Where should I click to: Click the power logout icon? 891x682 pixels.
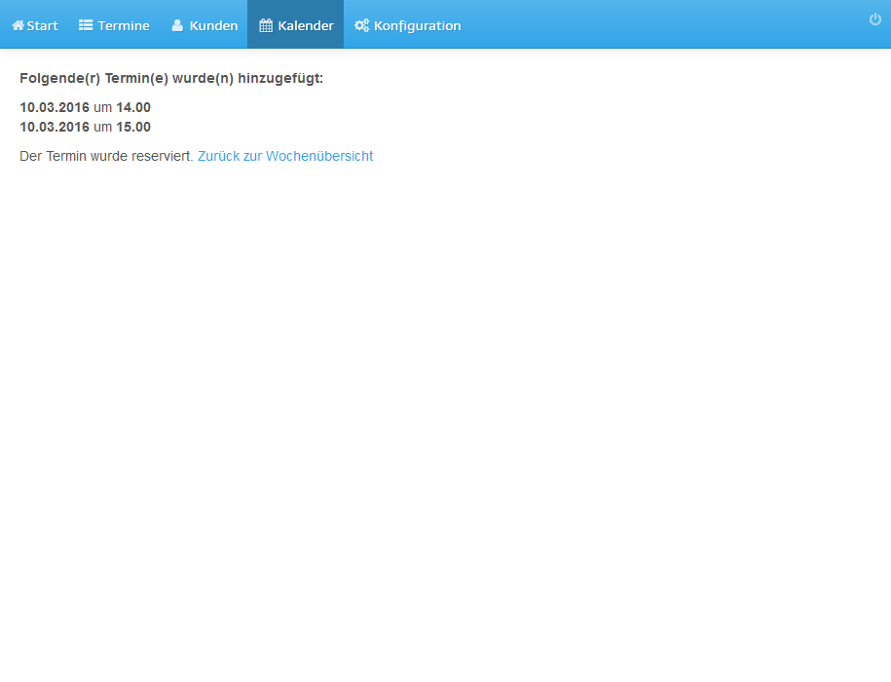[x=875, y=19]
